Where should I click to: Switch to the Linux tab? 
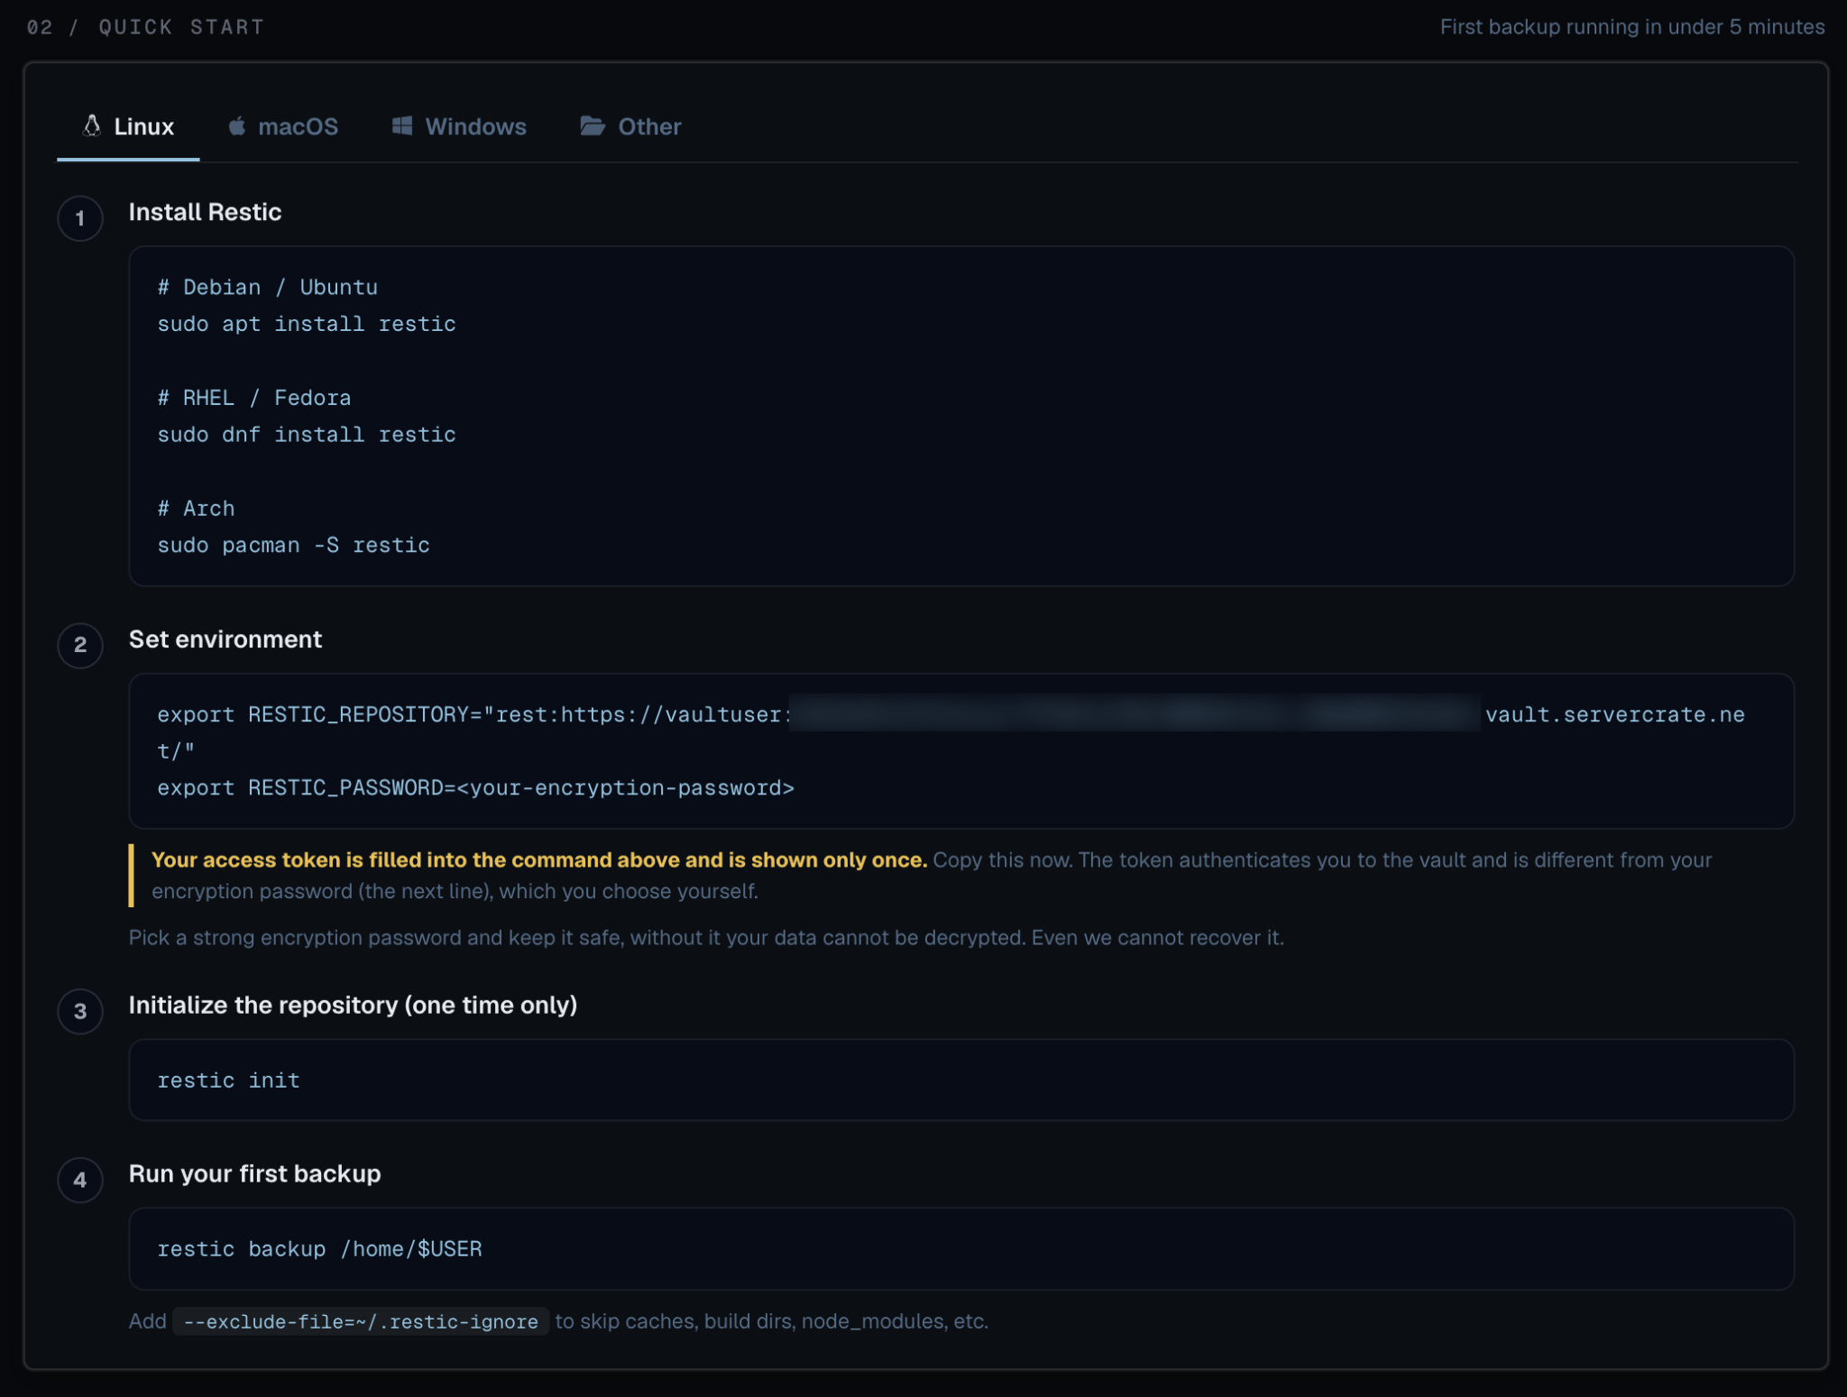click(x=128, y=126)
